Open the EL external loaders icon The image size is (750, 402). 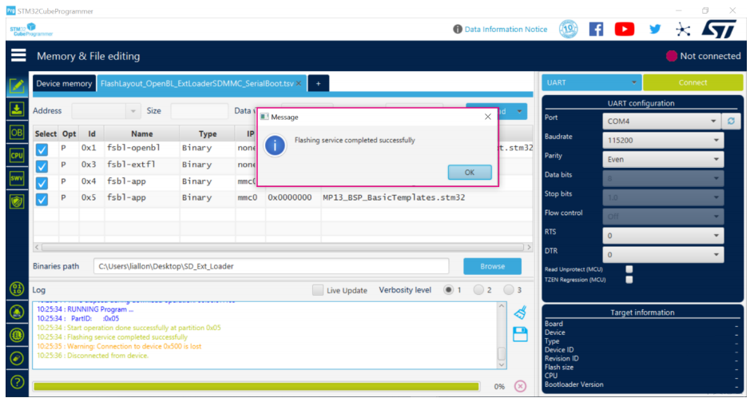click(x=18, y=336)
